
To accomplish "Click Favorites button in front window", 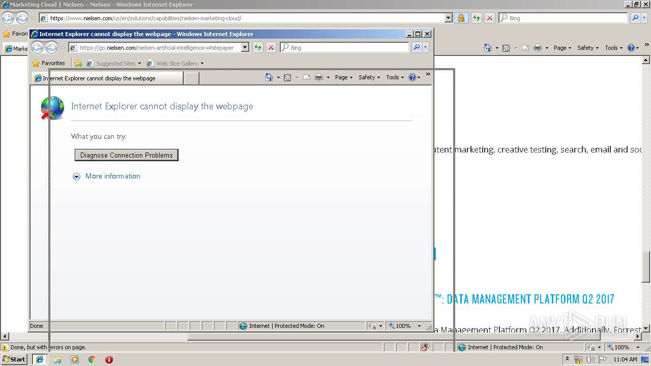I will [49, 64].
